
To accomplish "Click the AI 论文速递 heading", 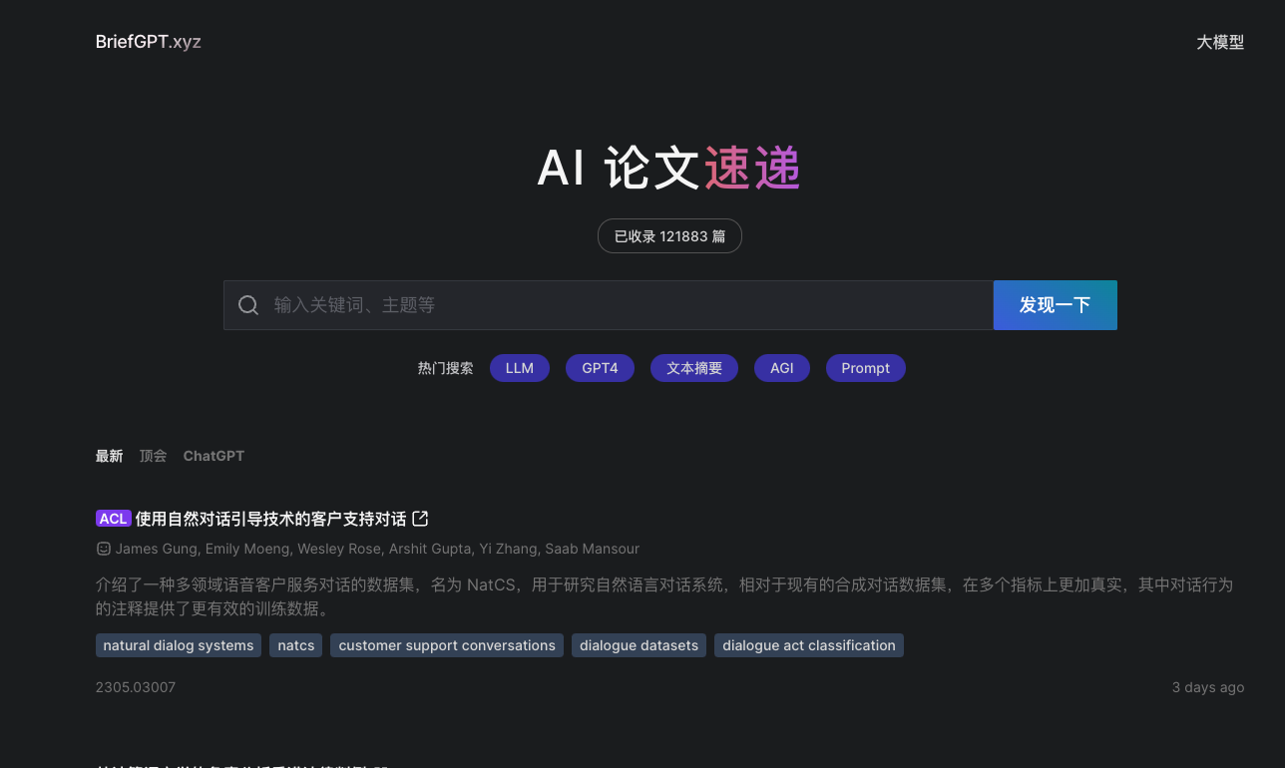I will point(669,168).
